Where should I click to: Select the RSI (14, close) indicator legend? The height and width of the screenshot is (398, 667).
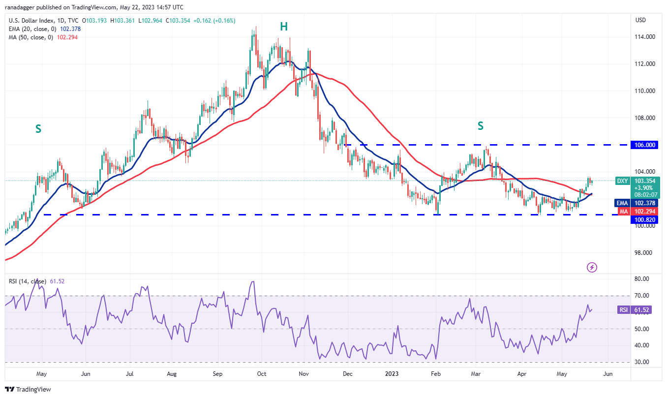[27, 281]
